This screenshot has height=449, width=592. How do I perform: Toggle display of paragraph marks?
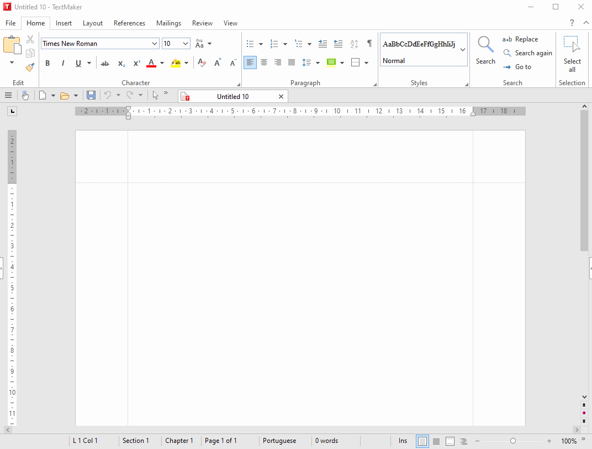coord(369,44)
